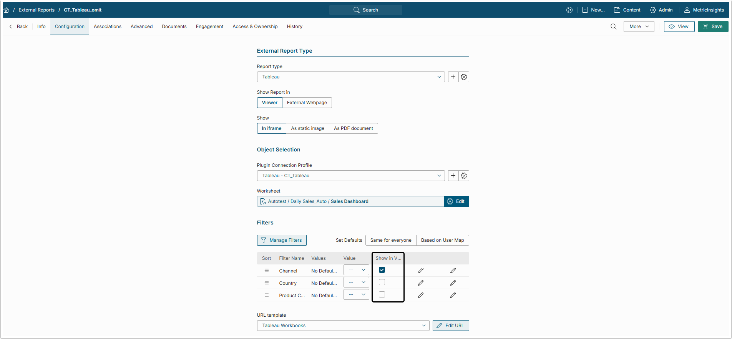Uncheck Show in Viewer for Channel filter

click(x=382, y=270)
